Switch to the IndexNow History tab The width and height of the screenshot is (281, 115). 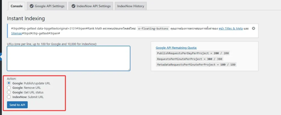(x=130, y=6)
